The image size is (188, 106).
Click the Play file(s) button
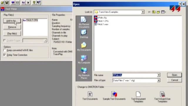click(12, 34)
